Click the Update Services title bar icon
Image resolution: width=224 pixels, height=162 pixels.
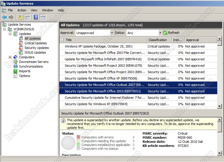click(x=3, y=3)
